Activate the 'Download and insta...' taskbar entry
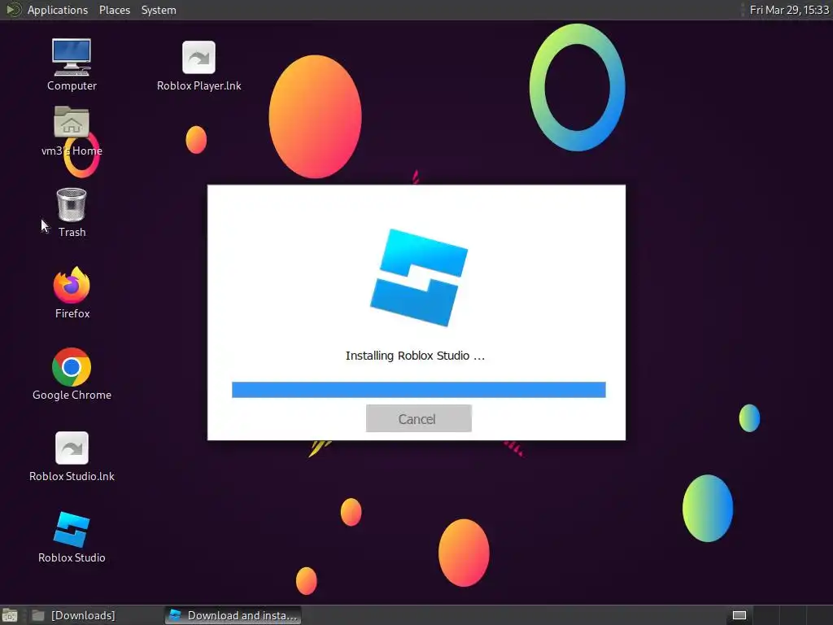 pyautogui.click(x=233, y=615)
